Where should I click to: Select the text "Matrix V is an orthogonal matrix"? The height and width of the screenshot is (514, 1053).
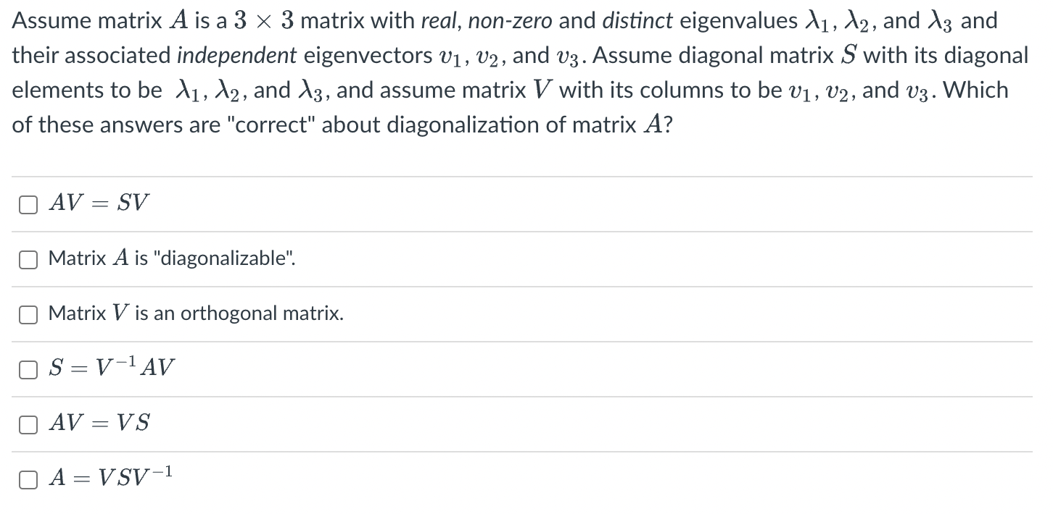[x=195, y=313]
